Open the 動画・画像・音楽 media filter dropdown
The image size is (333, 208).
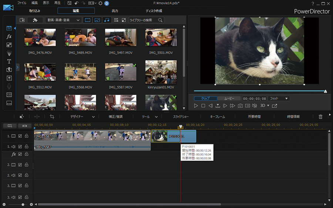coord(63,20)
